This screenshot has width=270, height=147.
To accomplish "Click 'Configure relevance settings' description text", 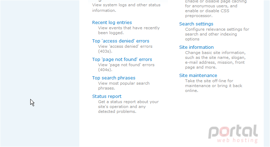I will coord(217,34).
